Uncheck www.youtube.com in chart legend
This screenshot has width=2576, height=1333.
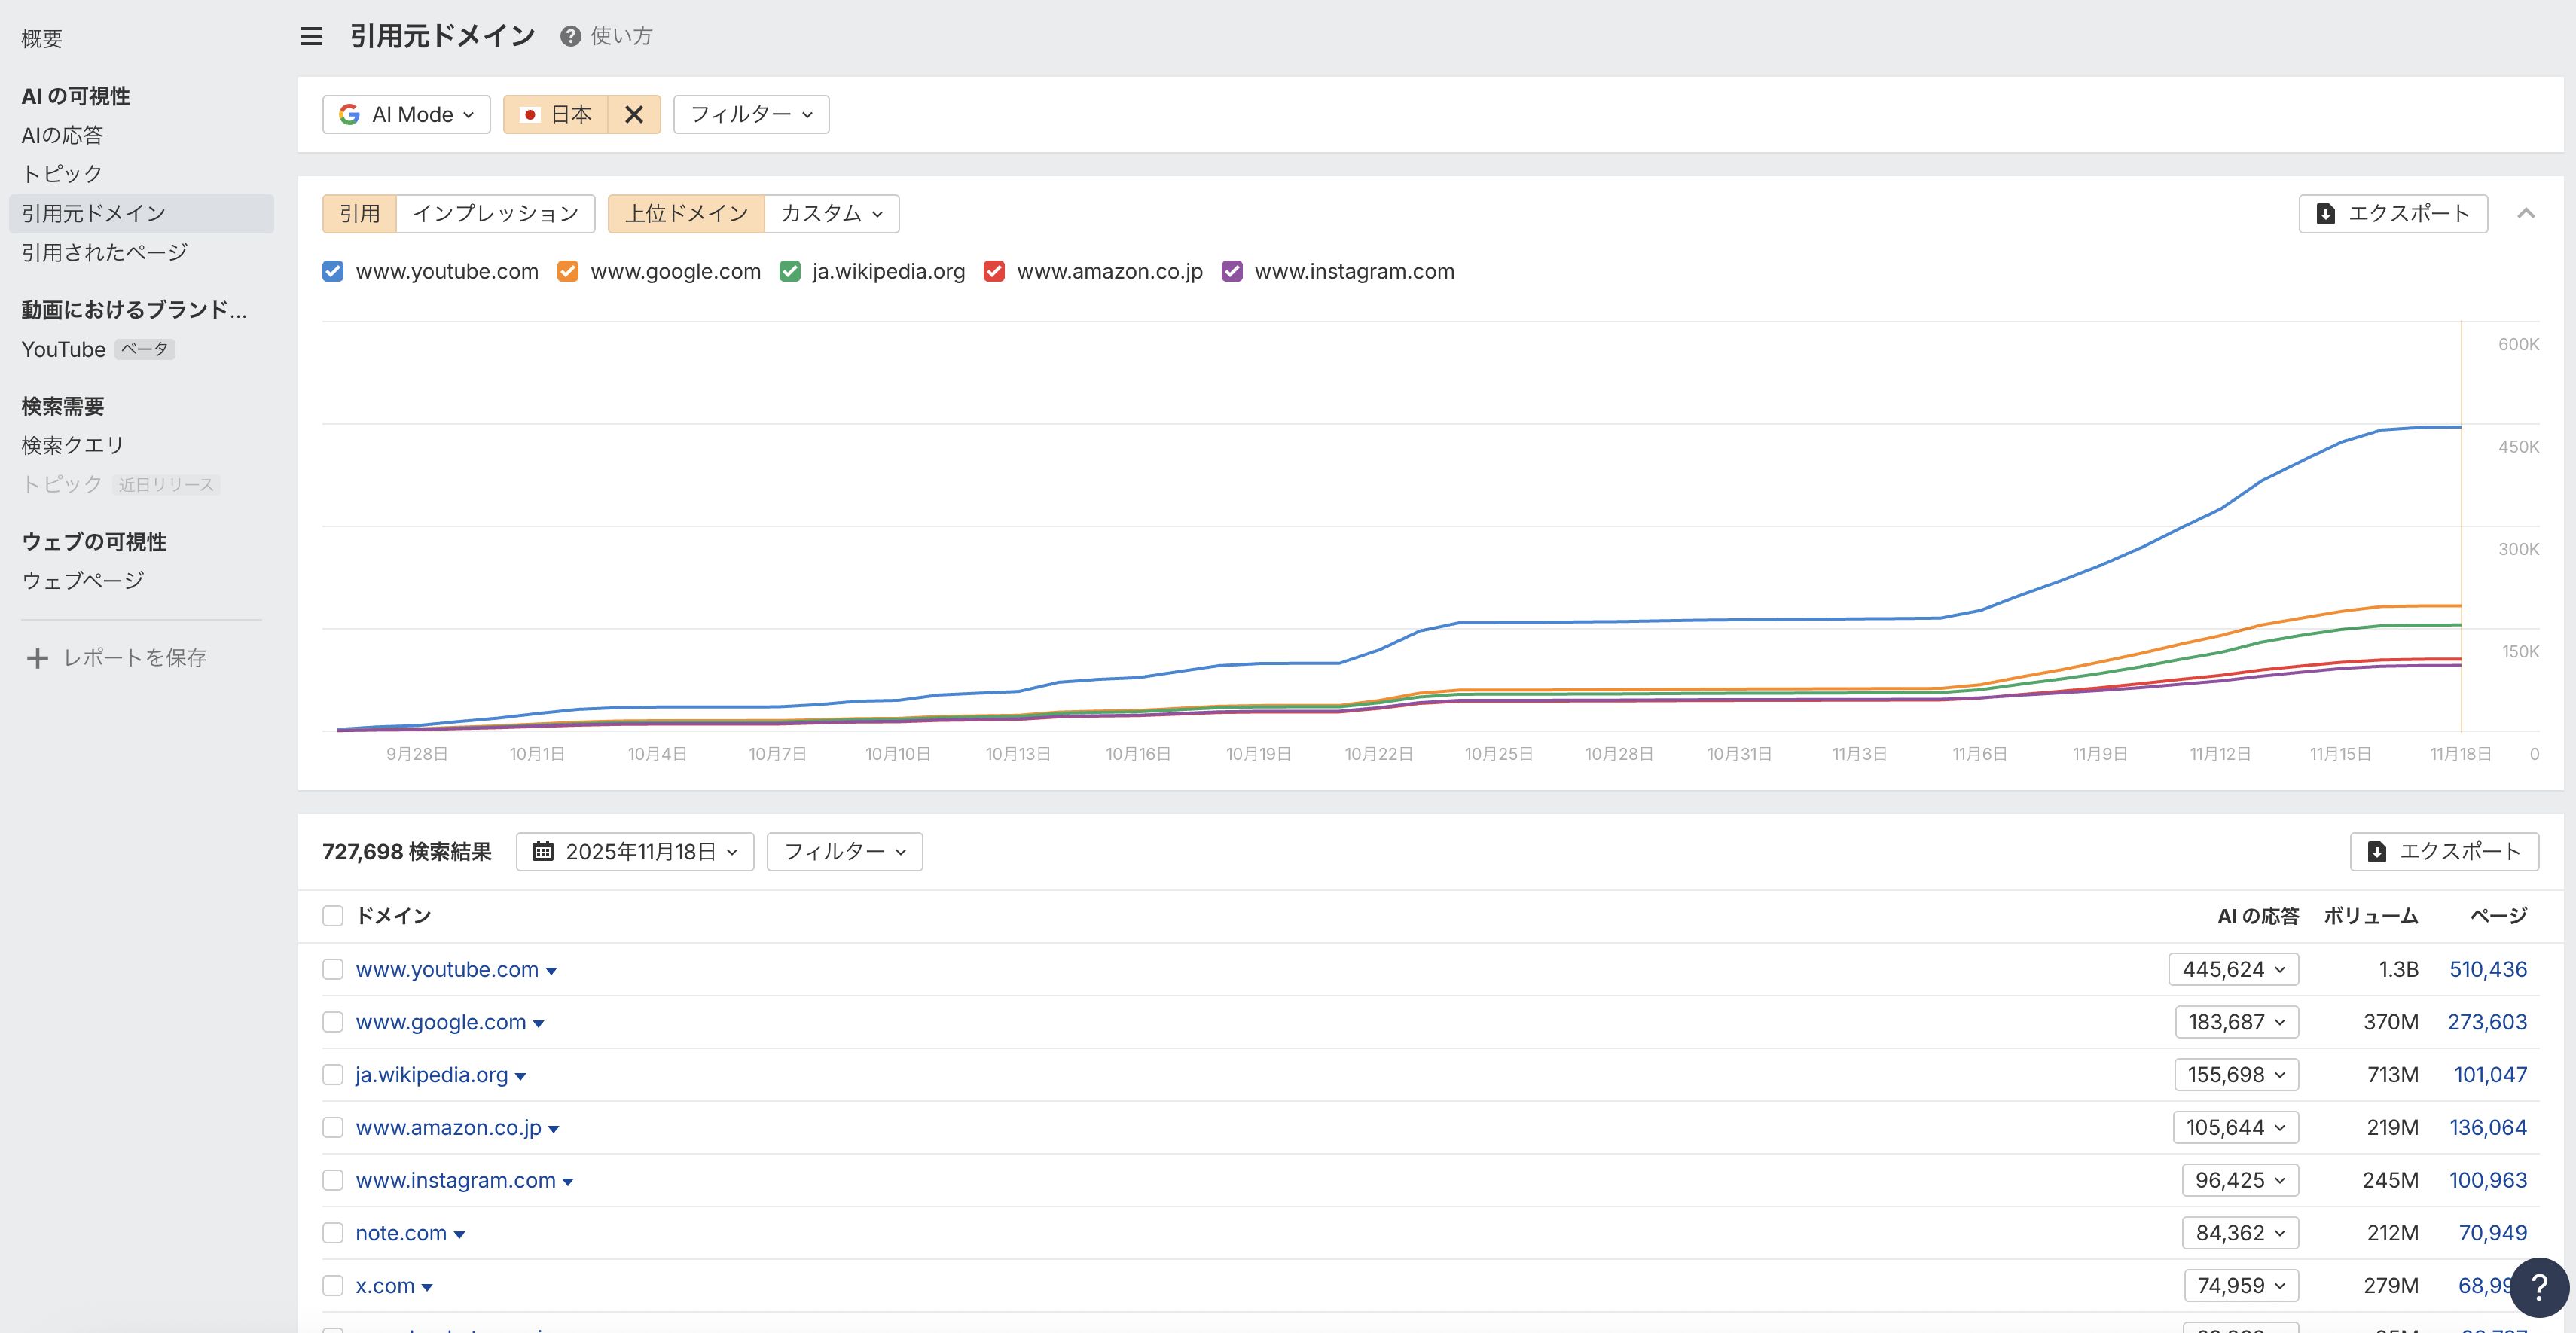coord(333,272)
